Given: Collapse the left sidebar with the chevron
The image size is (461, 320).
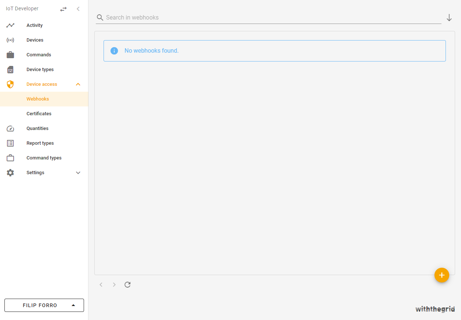Looking at the screenshot, I should (x=78, y=8).
